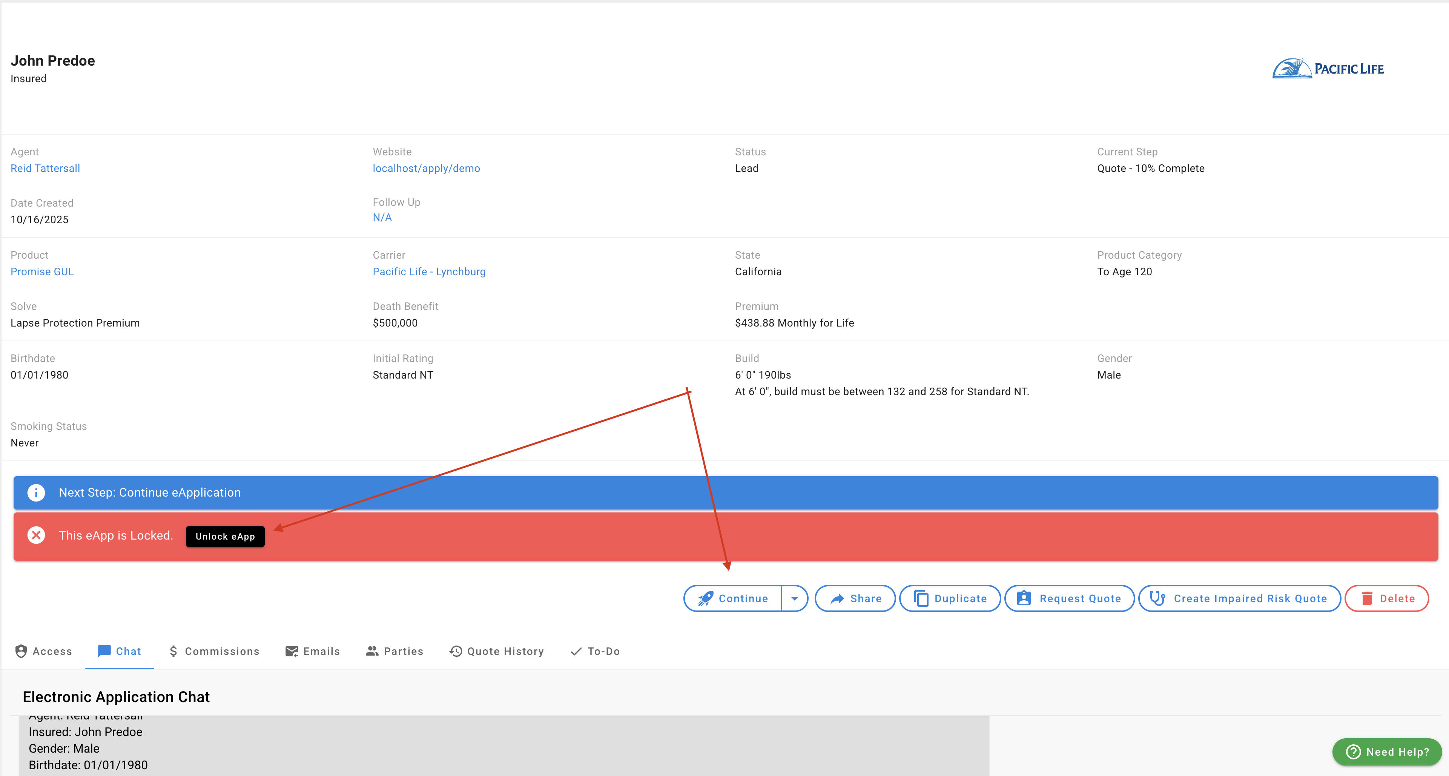Click the Pacific Life logo
This screenshot has height=776, width=1449.
(1328, 69)
